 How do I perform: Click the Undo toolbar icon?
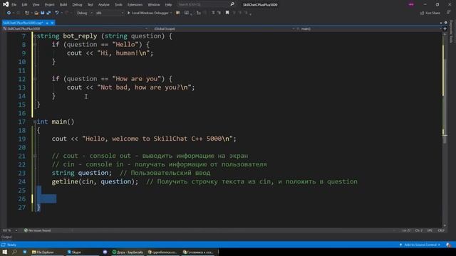click(x=57, y=13)
